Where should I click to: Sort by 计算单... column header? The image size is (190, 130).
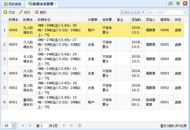(94, 20)
